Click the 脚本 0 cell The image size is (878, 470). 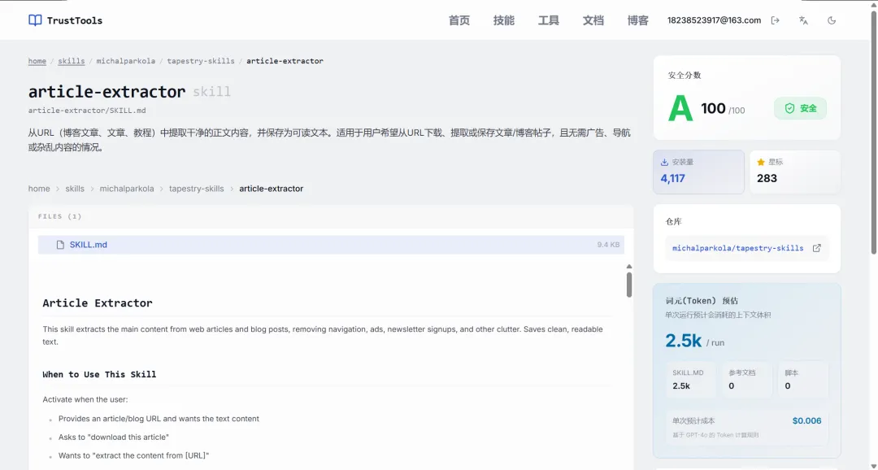tap(803, 380)
